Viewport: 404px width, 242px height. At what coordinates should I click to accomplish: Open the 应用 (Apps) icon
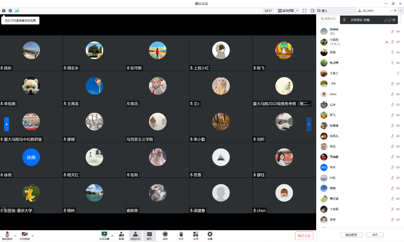[195, 236]
